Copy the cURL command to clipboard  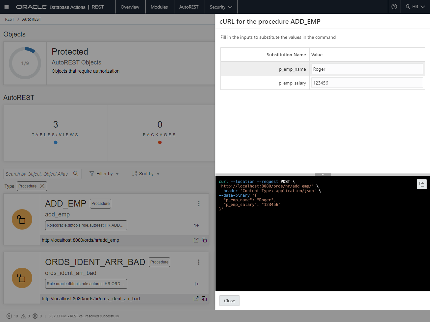coord(421,184)
